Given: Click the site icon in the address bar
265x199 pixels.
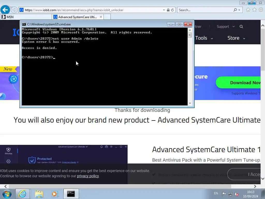Looking at the screenshot, I should click(21, 10).
